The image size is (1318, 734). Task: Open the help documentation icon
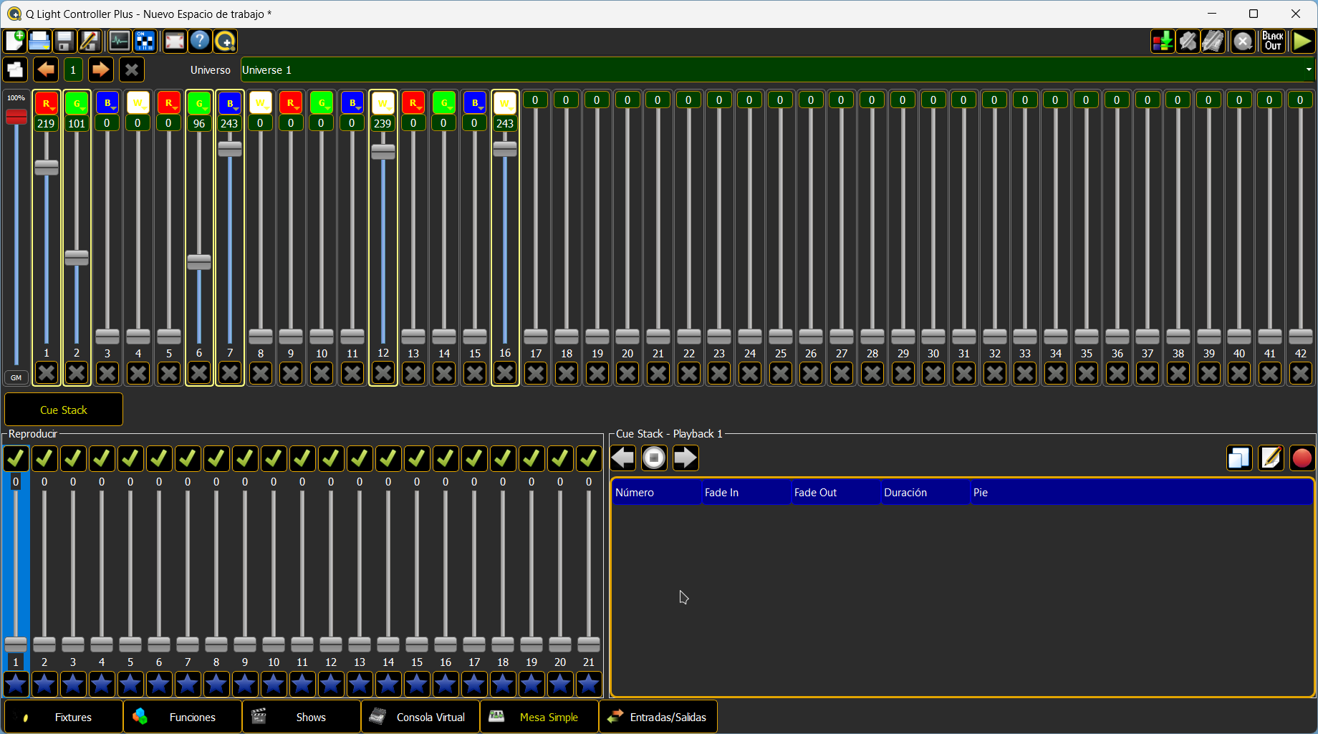click(x=200, y=41)
